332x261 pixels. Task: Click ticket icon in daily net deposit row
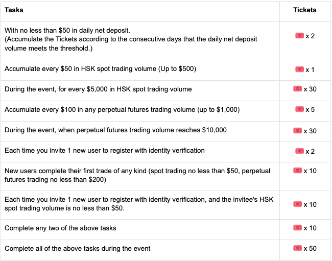299,36
